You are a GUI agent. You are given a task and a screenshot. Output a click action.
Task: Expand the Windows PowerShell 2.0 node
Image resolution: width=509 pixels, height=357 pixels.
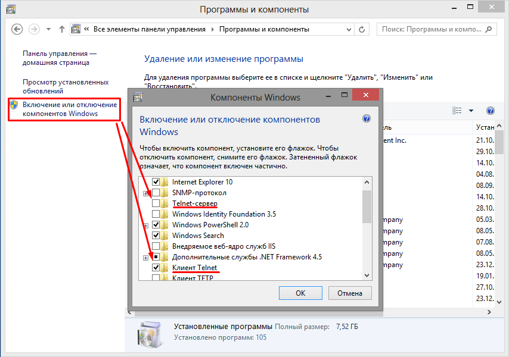point(146,226)
